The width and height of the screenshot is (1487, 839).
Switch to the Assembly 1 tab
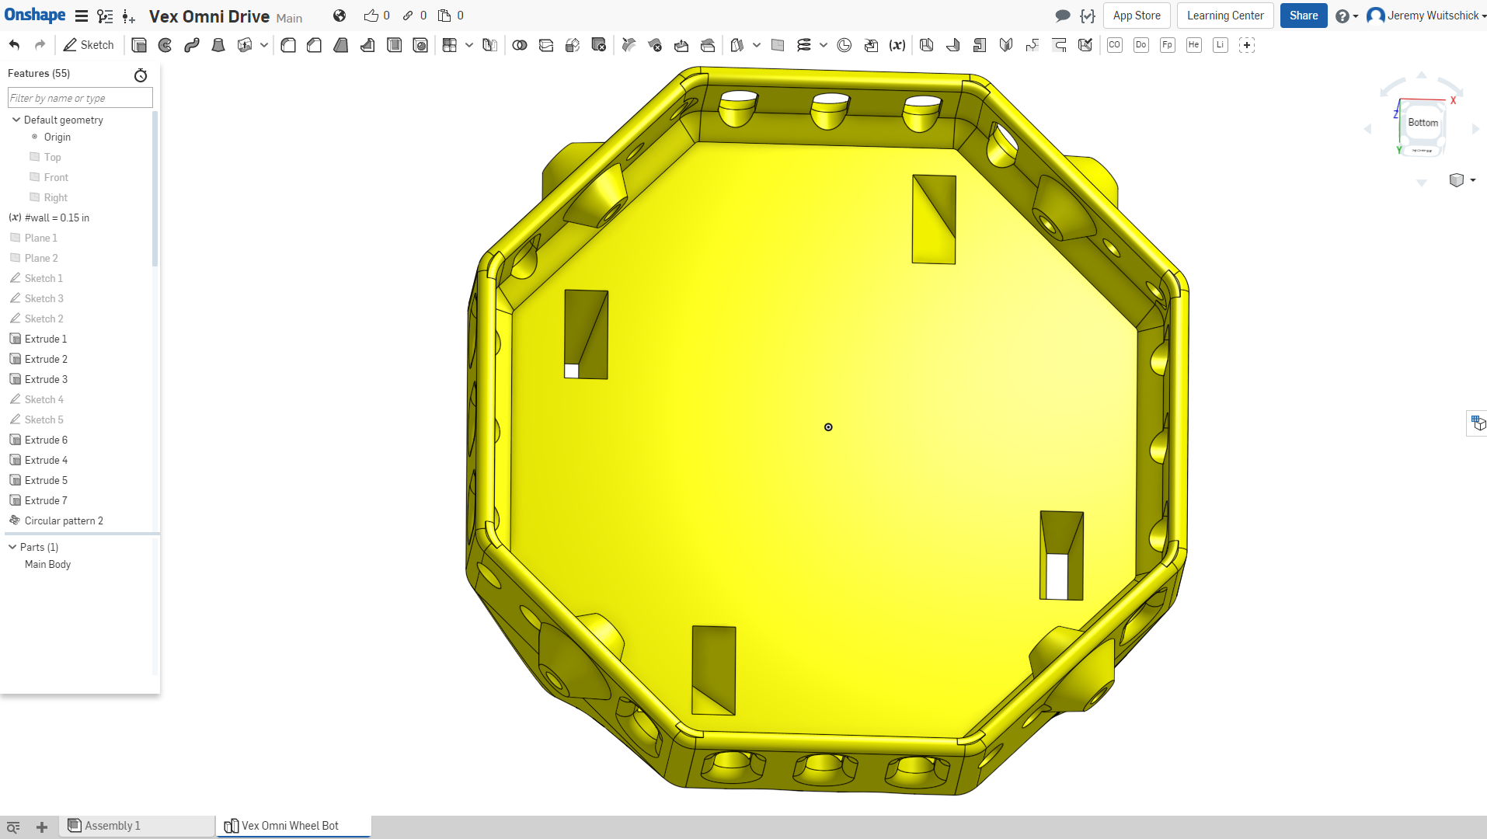pos(137,826)
